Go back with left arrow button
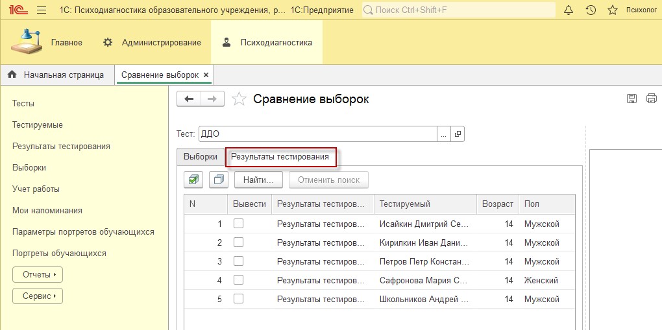This screenshot has width=662, height=330. (189, 99)
